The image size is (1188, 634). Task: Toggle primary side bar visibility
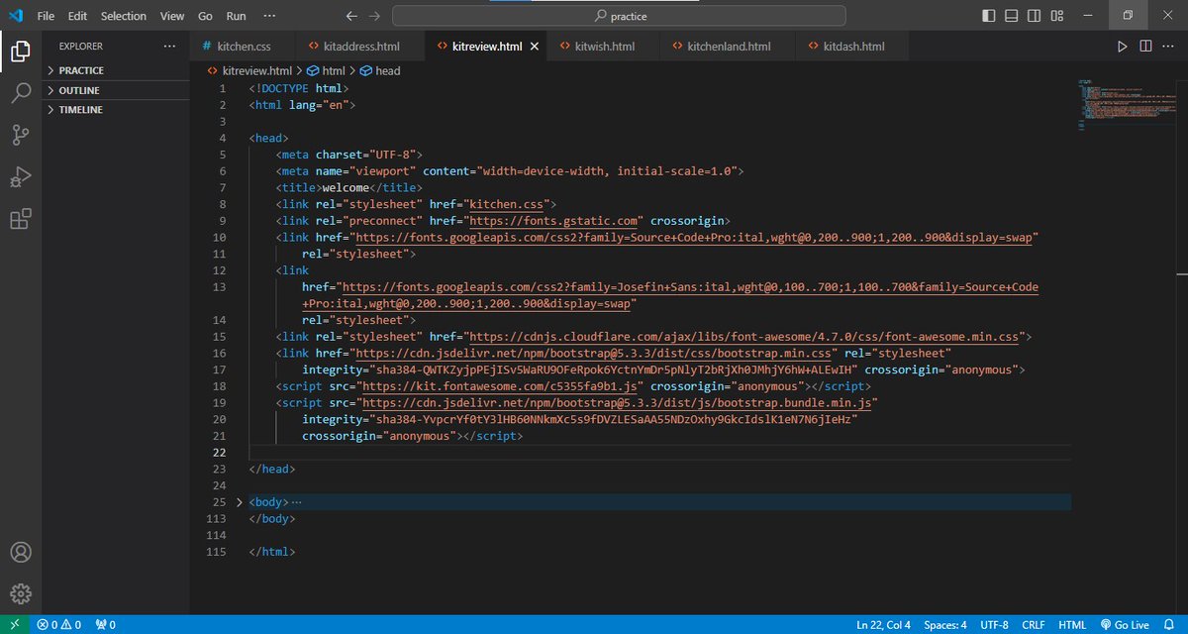[x=988, y=16]
